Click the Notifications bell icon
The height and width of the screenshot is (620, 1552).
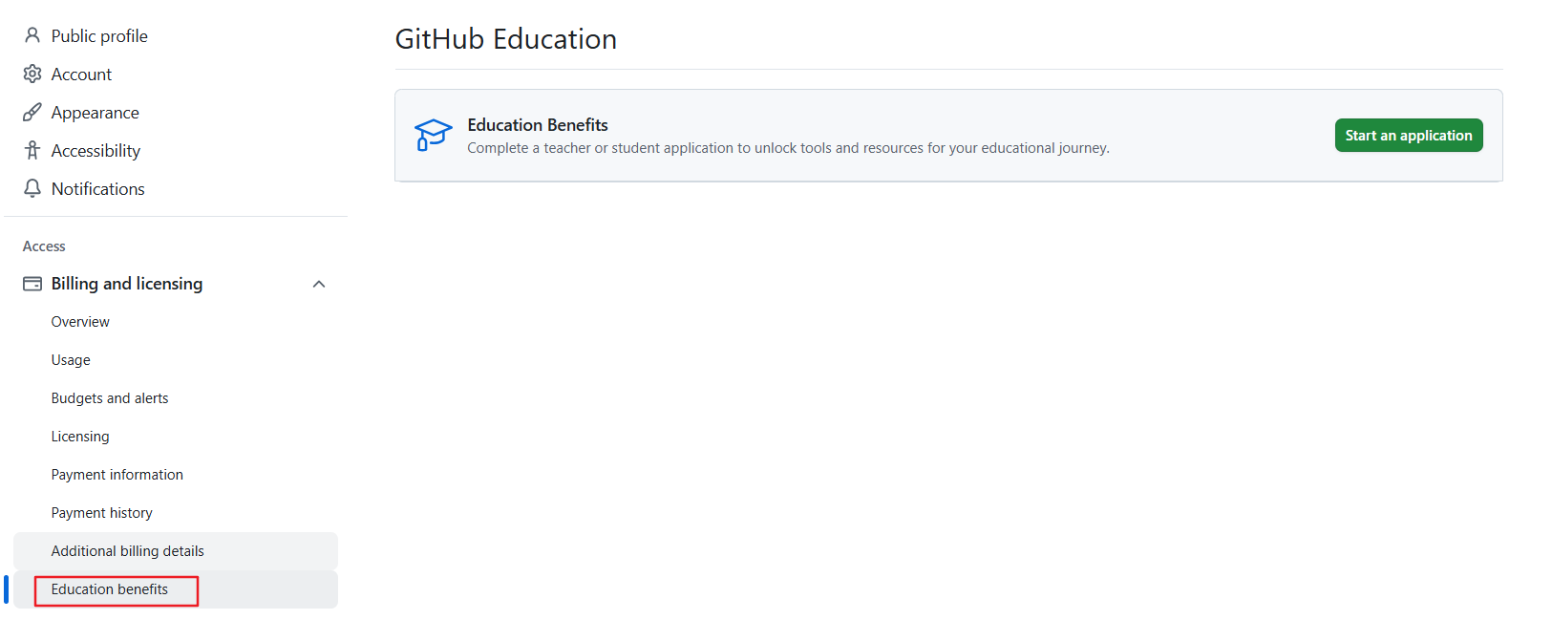coord(32,188)
